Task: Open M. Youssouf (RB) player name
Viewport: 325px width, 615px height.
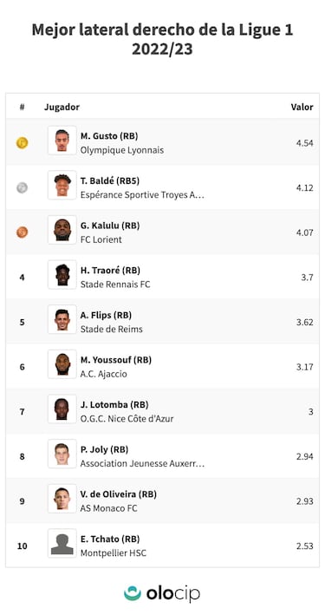Action: tap(116, 360)
